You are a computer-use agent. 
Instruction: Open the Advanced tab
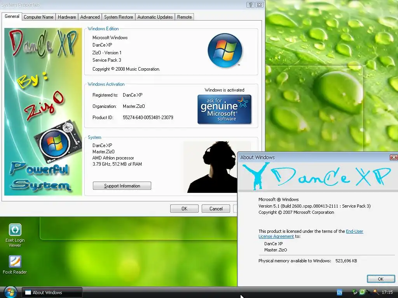click(x=90, y=17)
